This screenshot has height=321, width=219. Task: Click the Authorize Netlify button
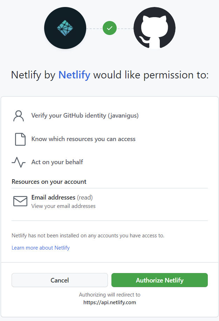(159, 280)
